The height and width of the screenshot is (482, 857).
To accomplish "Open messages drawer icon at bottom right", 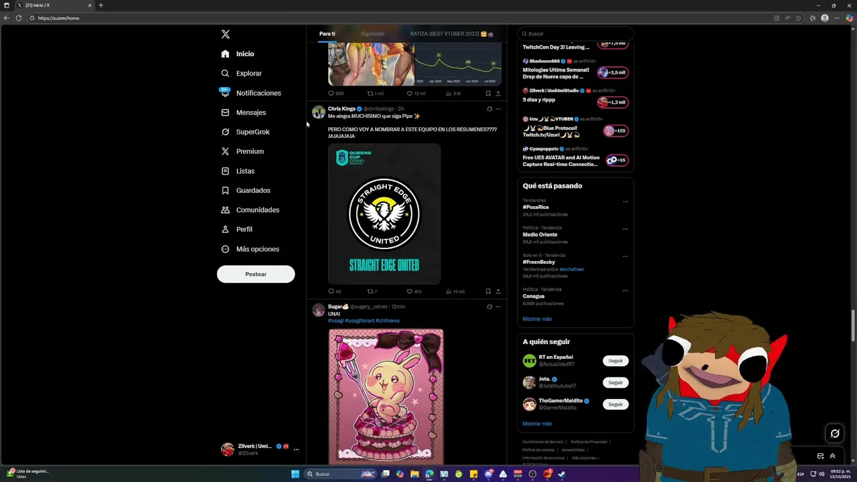I will [820, 456].
